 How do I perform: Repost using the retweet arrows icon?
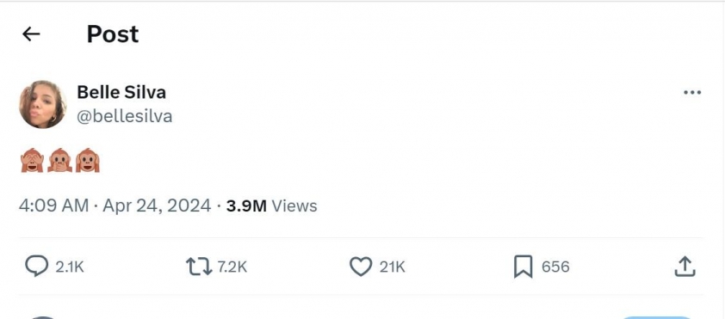pos(199,267)
